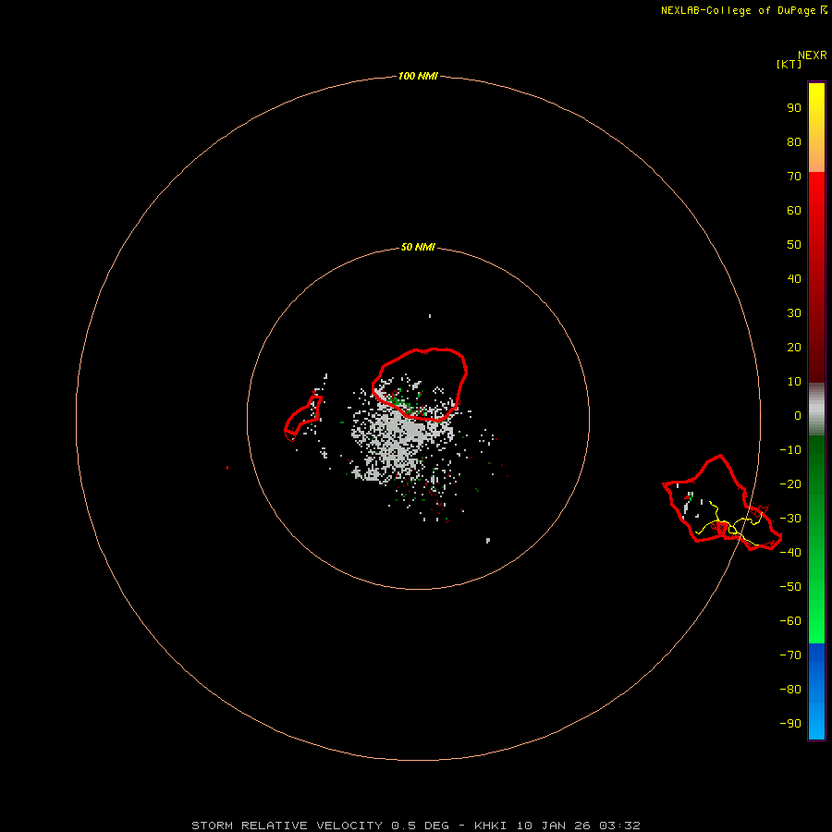This screenshot has width=832, height=832.
Task: Click the 100 NMI range ring label
Action: pyautogui.click(x=418, y=76)
